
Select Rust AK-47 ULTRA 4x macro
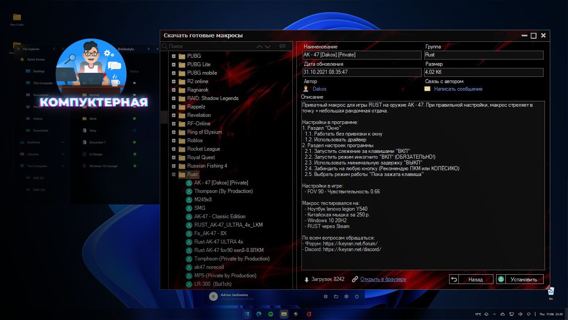pos(219,242)
